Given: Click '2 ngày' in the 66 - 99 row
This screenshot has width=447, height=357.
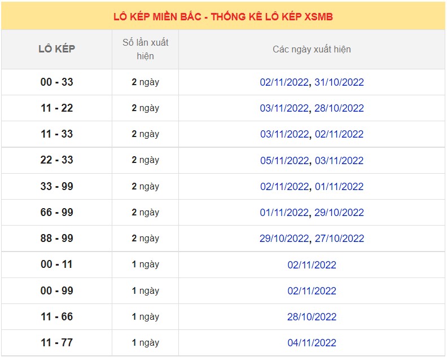Looking at the screenshot, I should pos(146,213).
